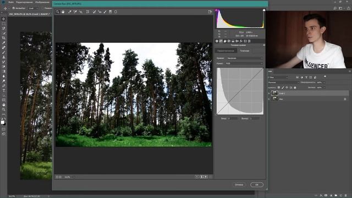
Task: Click the OK button in Camera Raw
Action: tap(257, 185)
